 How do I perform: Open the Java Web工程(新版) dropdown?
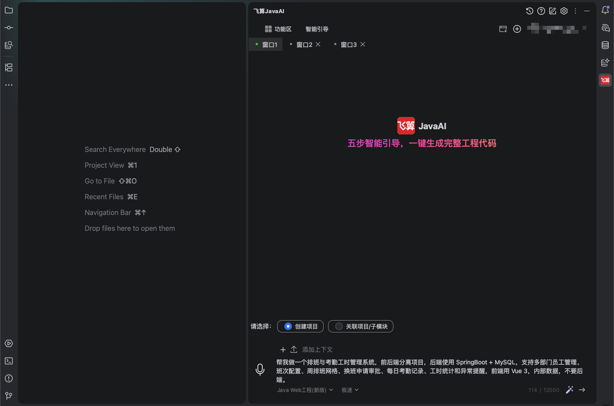click(305, 390)
